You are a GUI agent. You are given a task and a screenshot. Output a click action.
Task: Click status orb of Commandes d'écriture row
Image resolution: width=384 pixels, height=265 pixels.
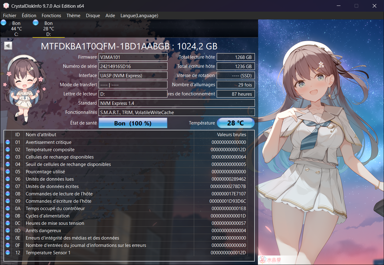pos(8,201)
